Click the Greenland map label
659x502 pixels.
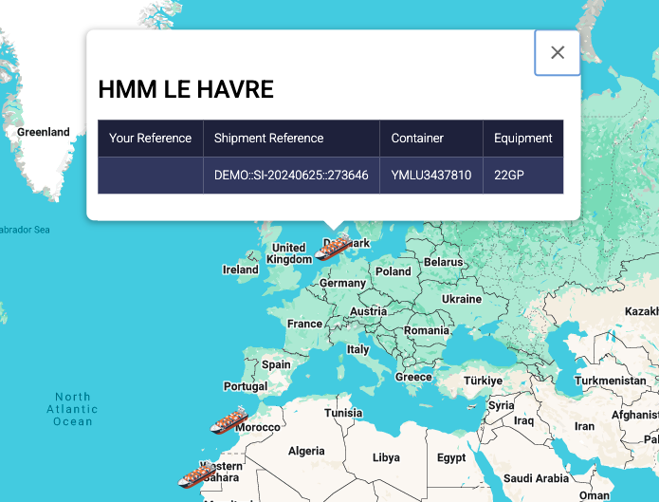point(44,132)
